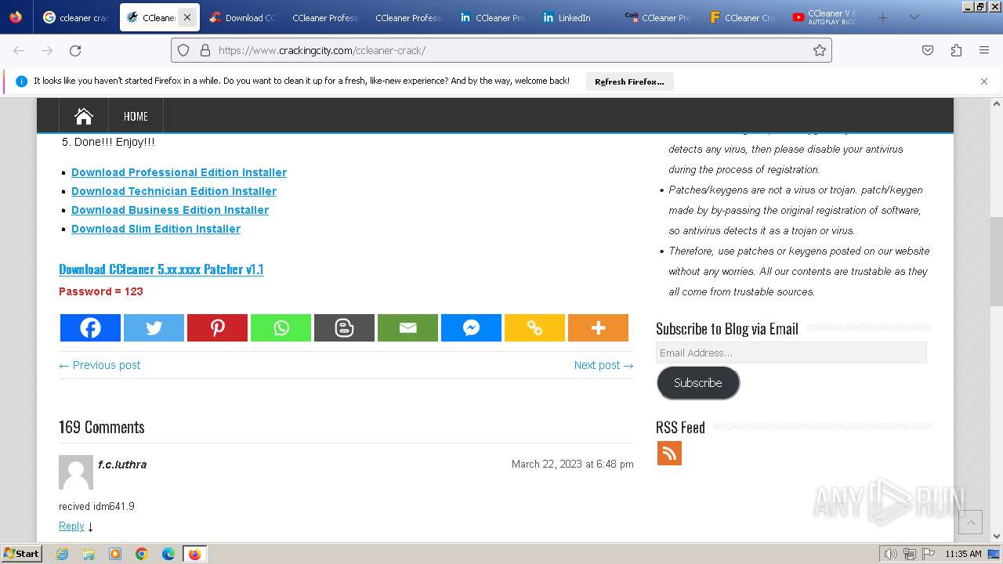Go to the Previous post
1003x564 pixels.
coord(100,365)
